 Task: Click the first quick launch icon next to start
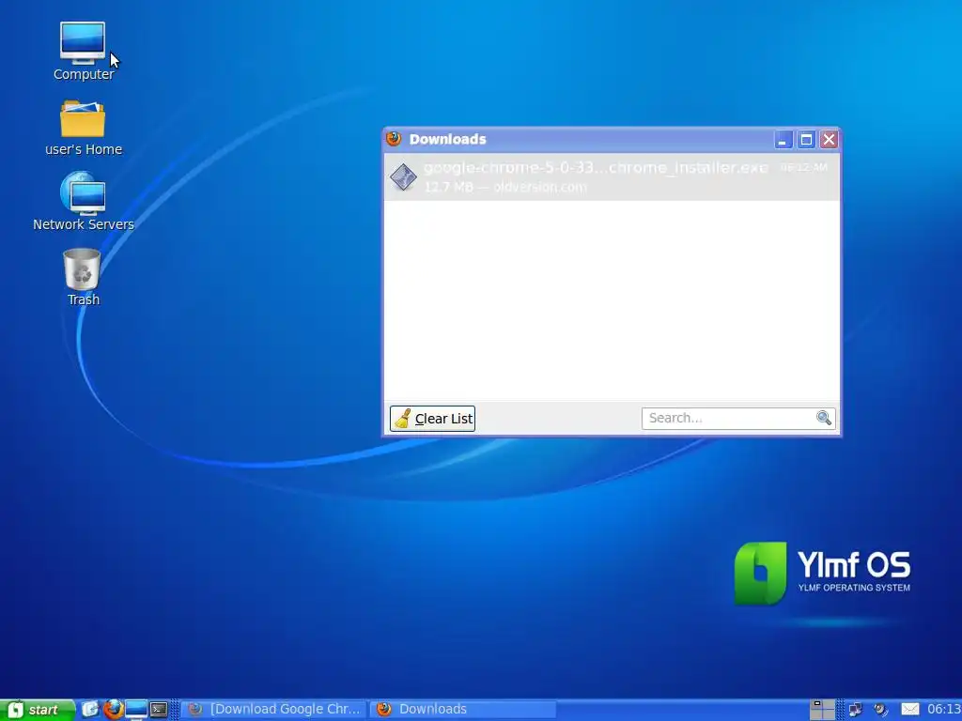90,710
